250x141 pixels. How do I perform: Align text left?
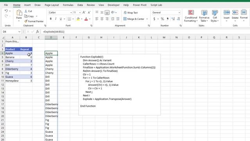97,19
